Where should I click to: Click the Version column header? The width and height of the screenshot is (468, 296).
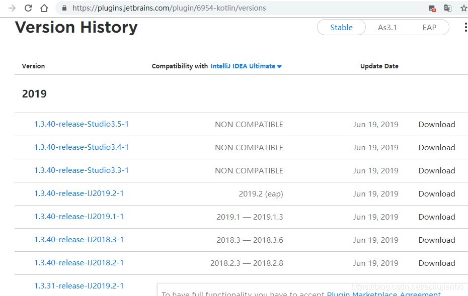coord(33,66)
